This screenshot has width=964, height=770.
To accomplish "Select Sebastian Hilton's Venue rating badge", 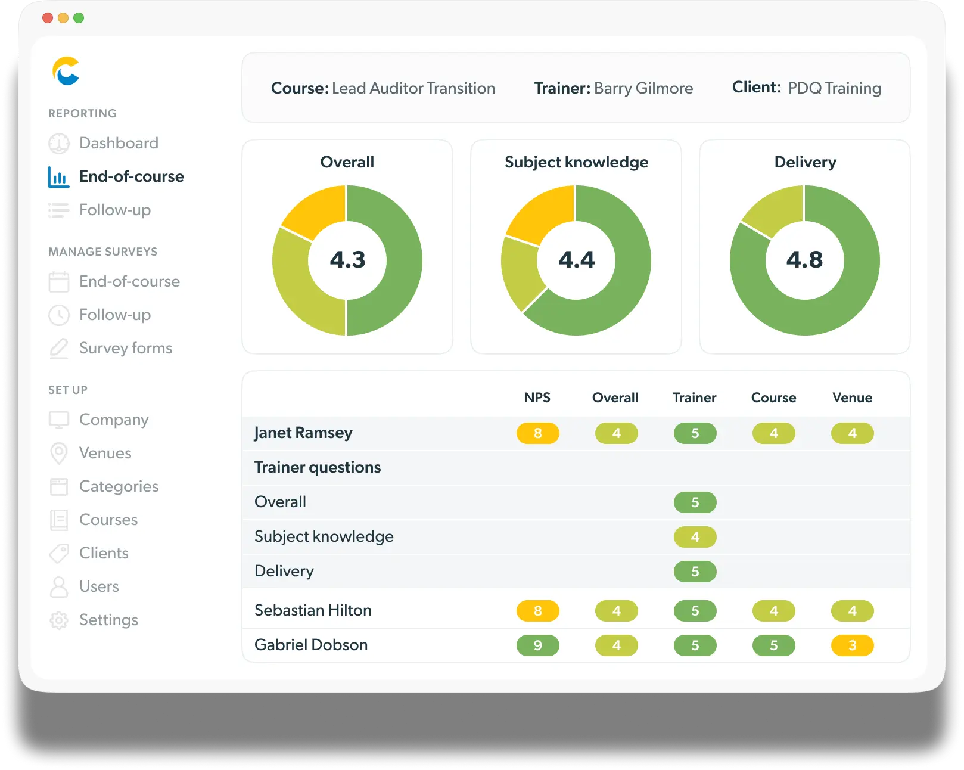I will [852, 611].
